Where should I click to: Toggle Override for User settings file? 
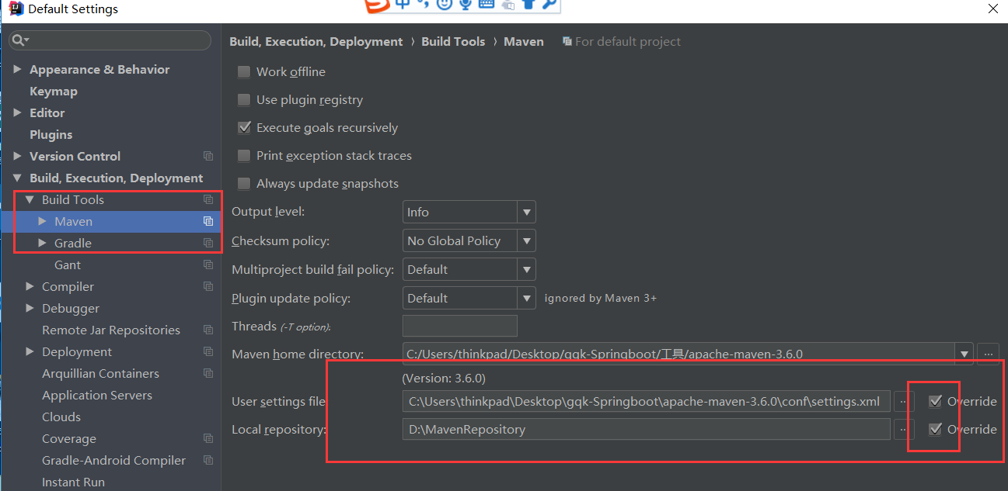[936, 402]
